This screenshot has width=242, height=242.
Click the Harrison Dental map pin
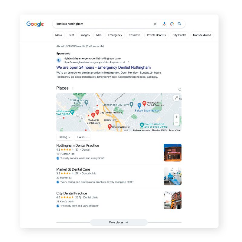point(110,127)
